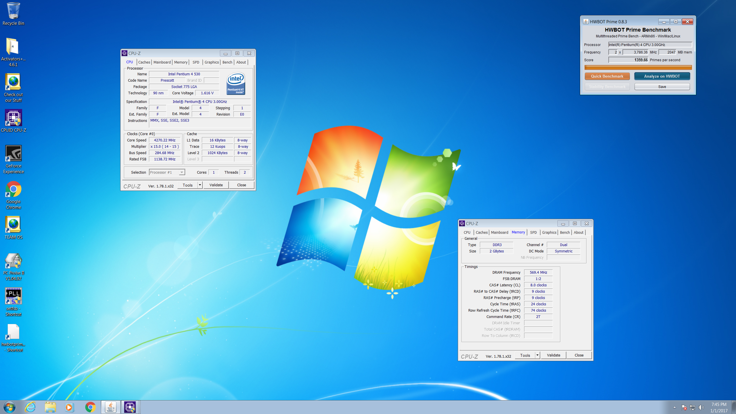Launch the CPUID CPU-Z desktop icon

(13, 121)
